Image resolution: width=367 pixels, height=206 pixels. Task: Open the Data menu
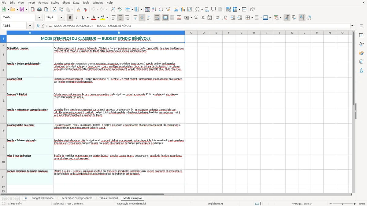(x=76, y=2)
